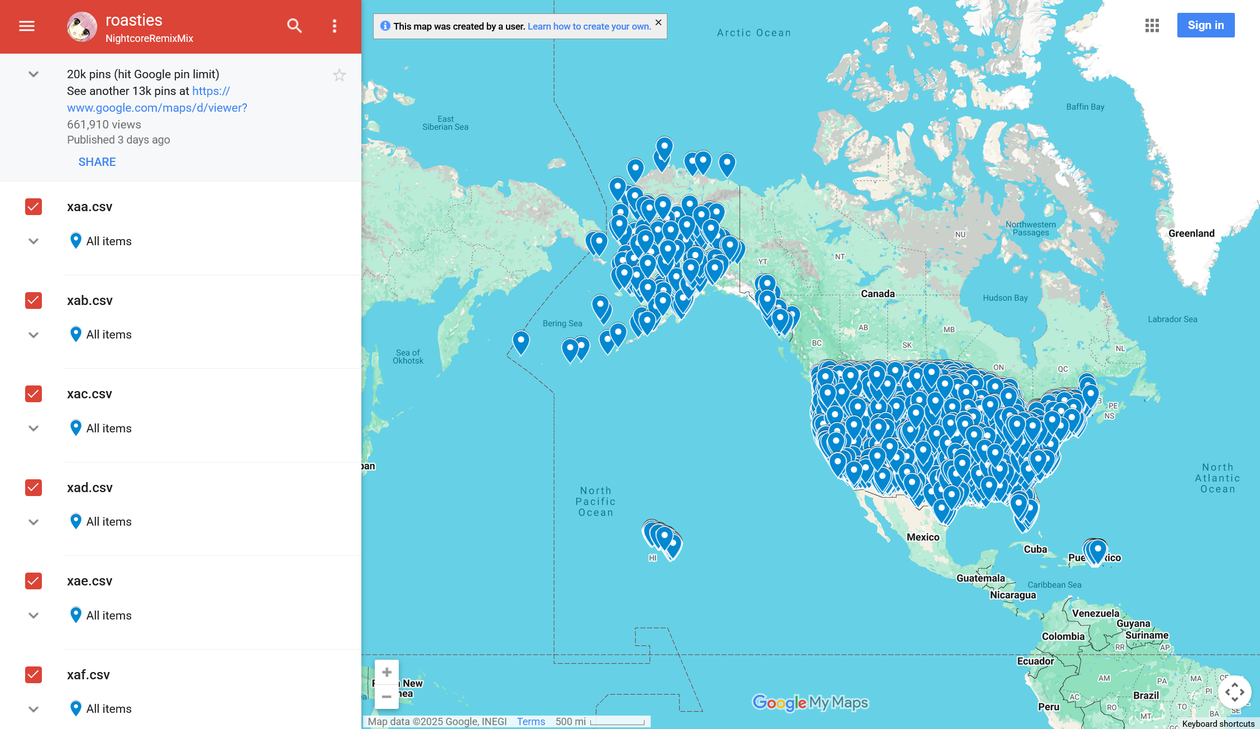Expand All items under xaa.csv

click(x=34, y=241)
